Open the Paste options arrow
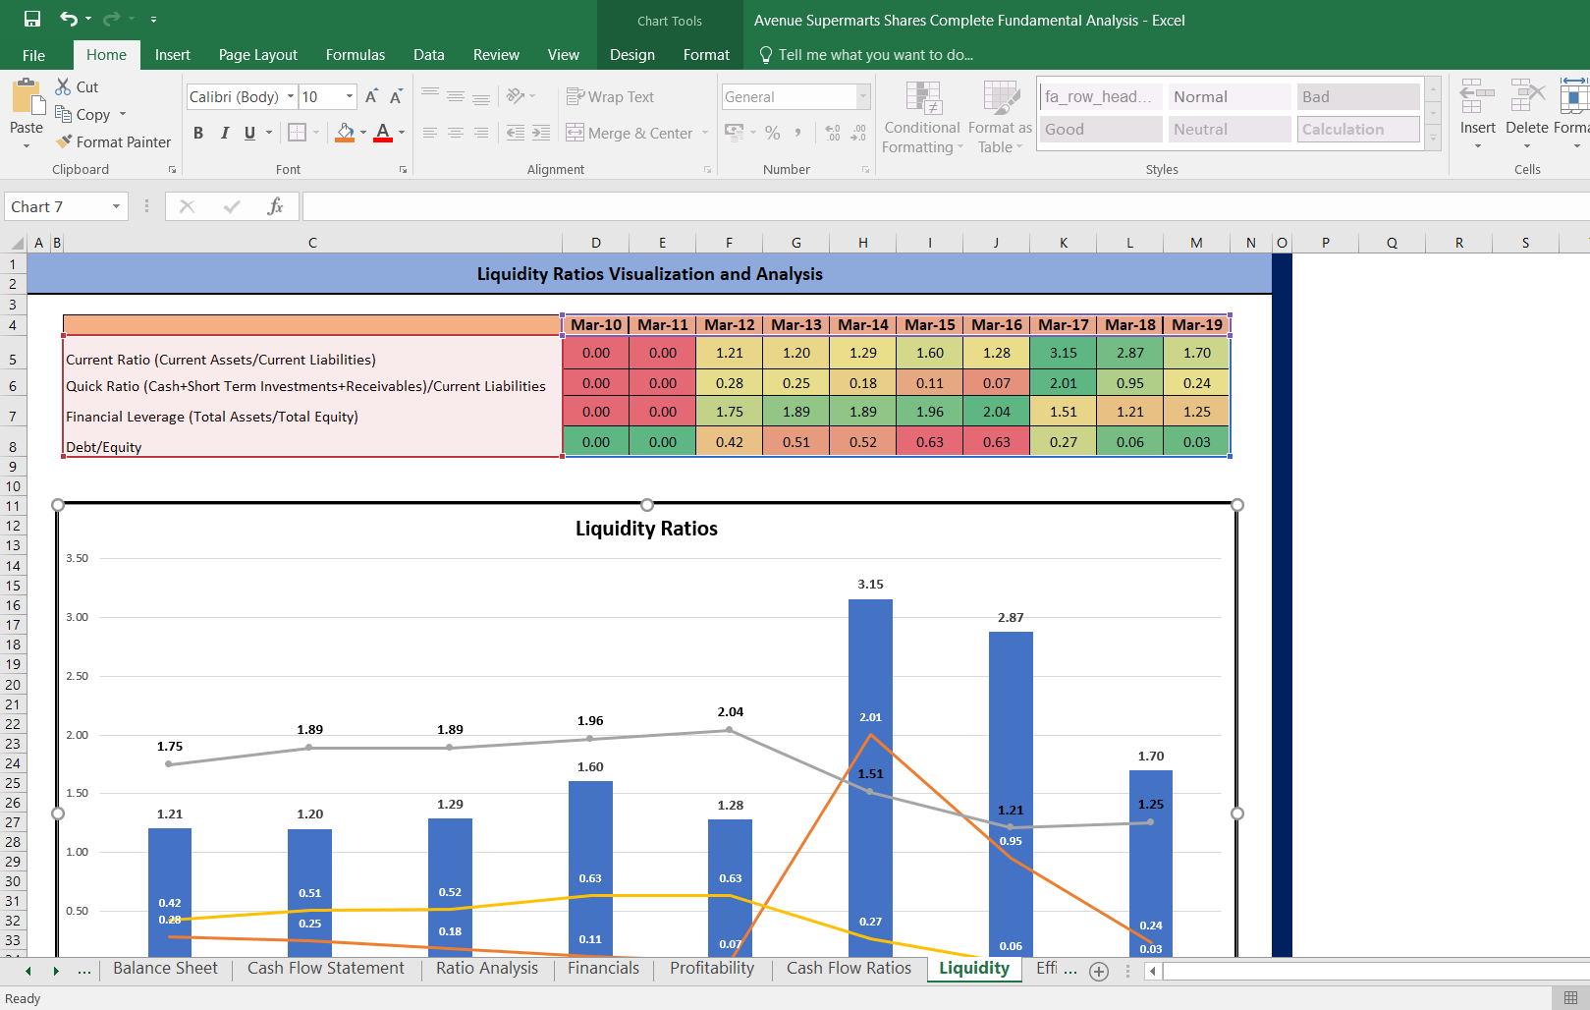Image resolution: width=1590 pixels, height=1010 pixels. [27, 146]
